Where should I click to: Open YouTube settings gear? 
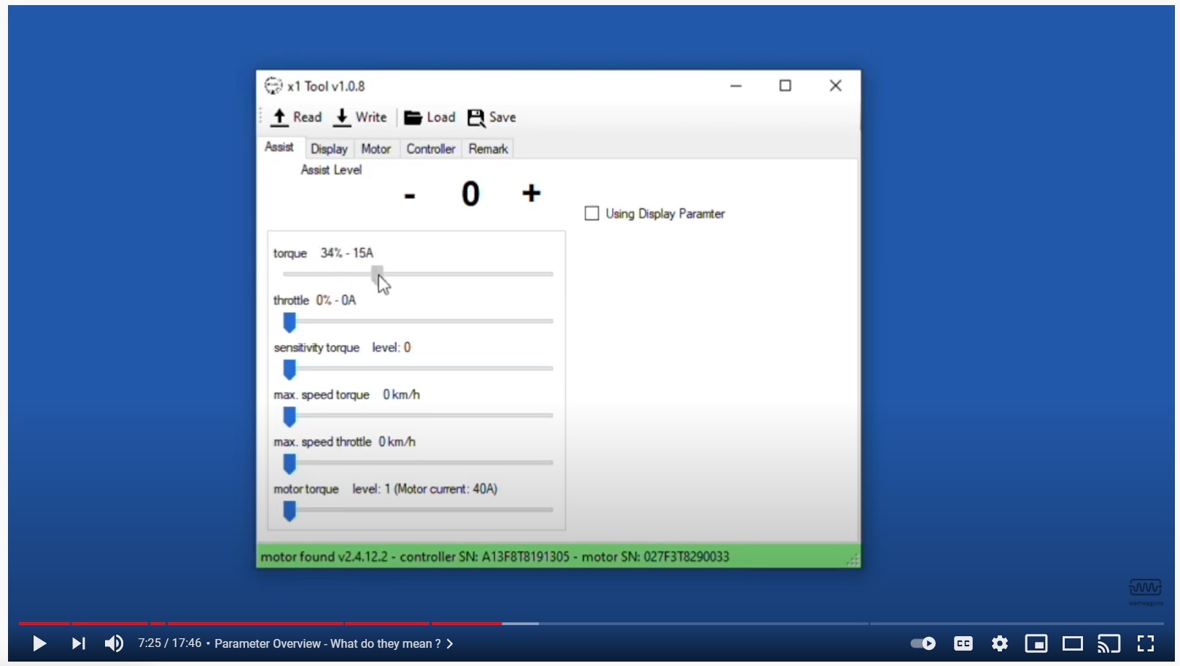[999, 643]
